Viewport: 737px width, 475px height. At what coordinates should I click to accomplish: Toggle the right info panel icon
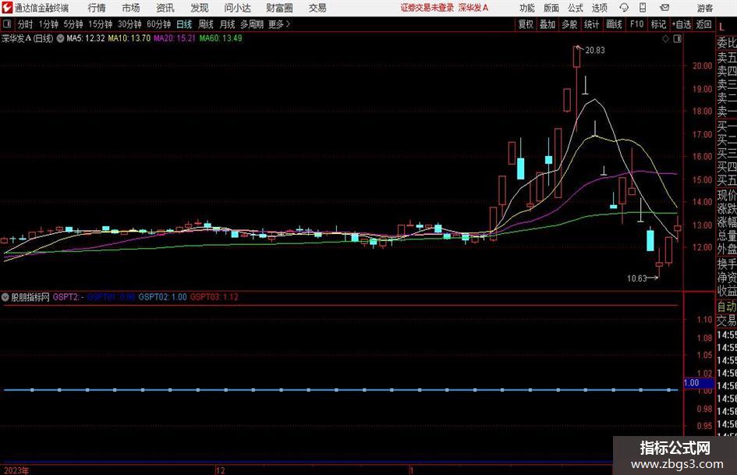pos(677,39)
